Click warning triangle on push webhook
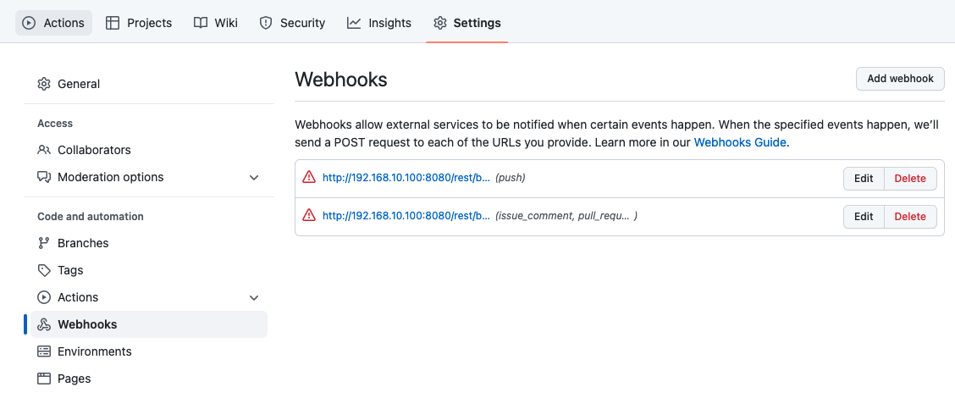955x398 pixels. click(309, 178)
